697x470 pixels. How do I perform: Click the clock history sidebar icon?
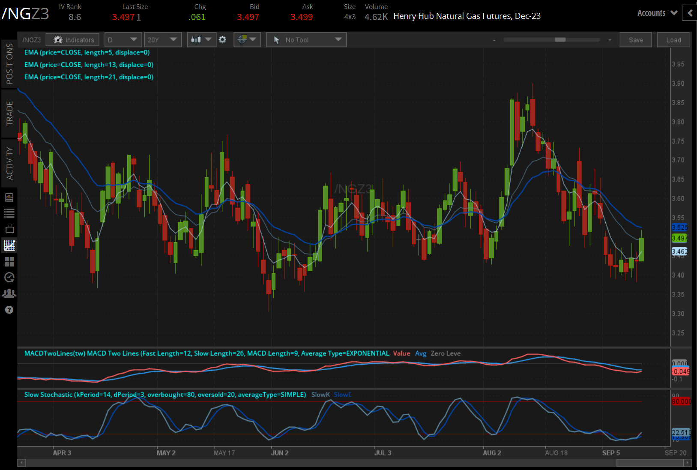coord(9,277)
